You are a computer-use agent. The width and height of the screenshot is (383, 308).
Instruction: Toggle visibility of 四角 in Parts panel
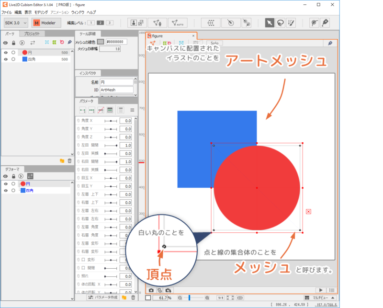click(x=6, y=59)
